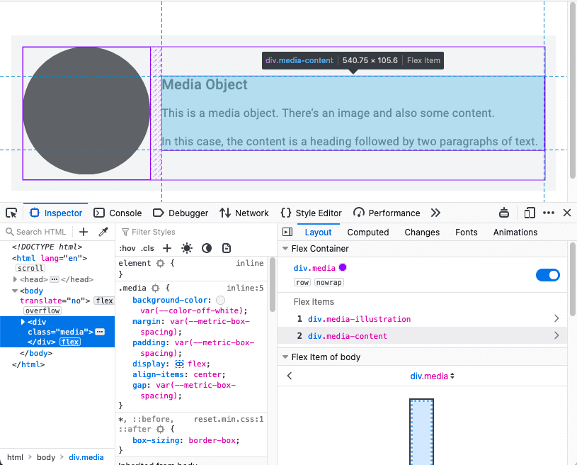Click the swatch next to background-color variable
This screenshot has height=465, width=577.
coord(219,300)
